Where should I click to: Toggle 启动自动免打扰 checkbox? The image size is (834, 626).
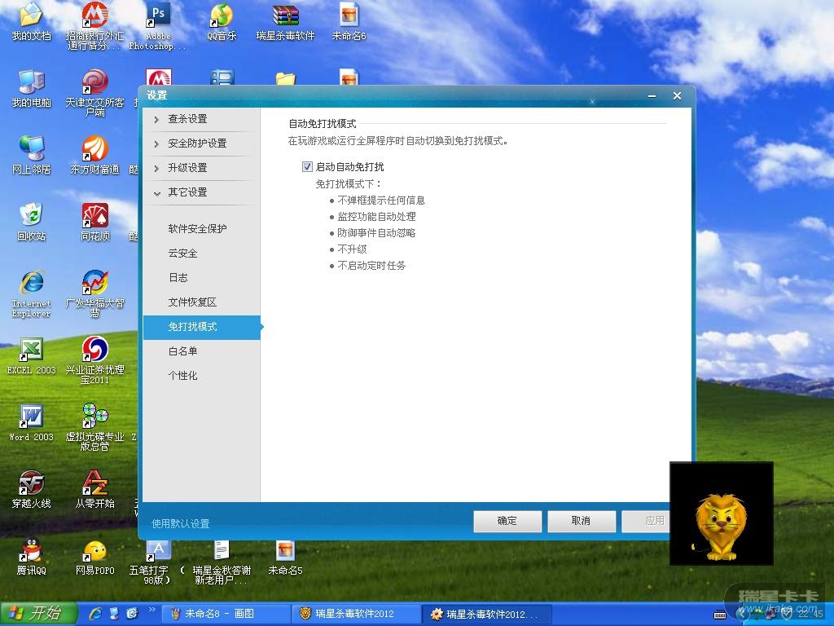tap(307, 166)
